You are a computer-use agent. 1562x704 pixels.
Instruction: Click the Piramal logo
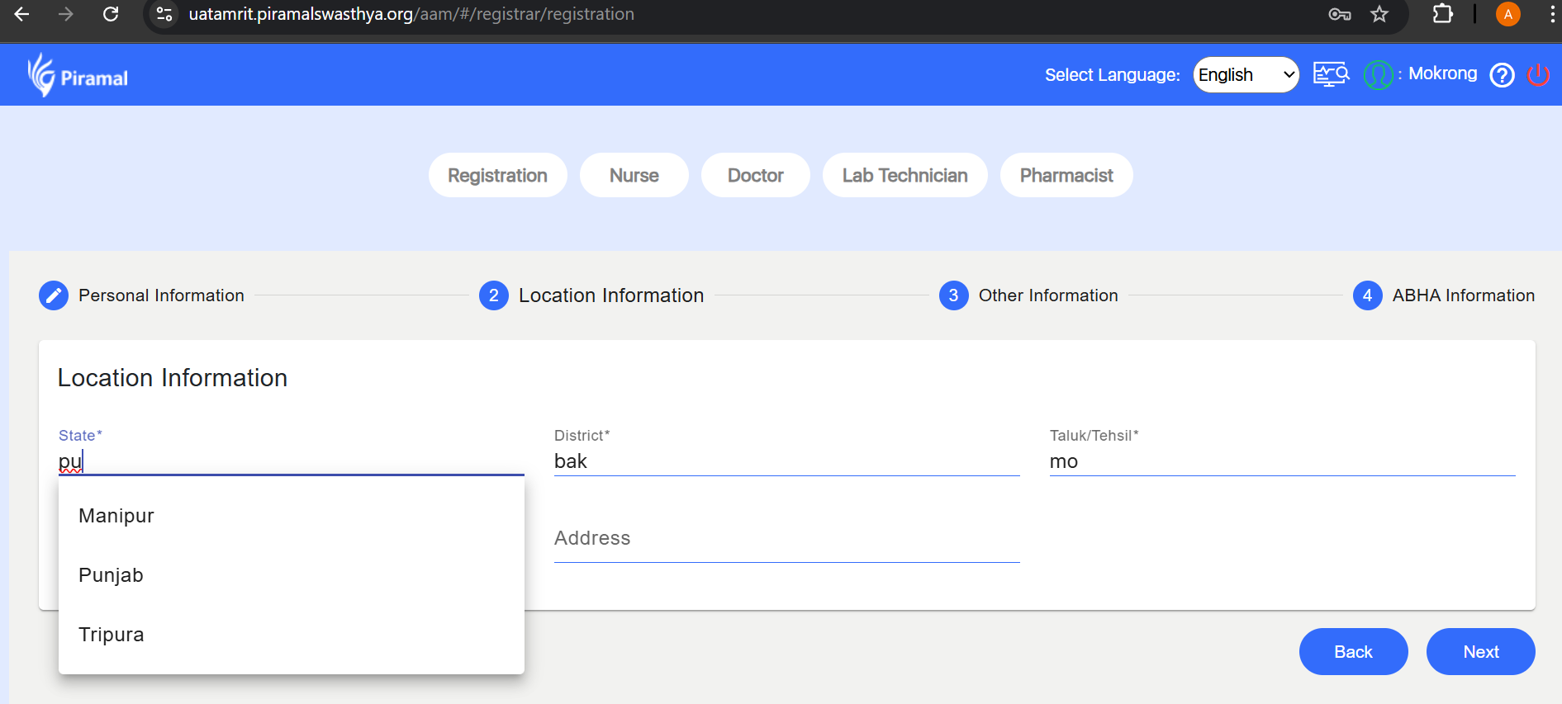(78, 76)
